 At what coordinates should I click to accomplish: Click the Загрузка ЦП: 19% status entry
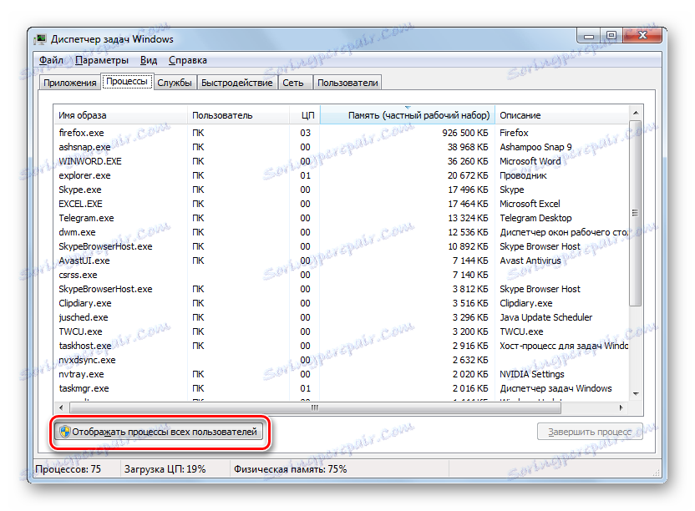165,469
